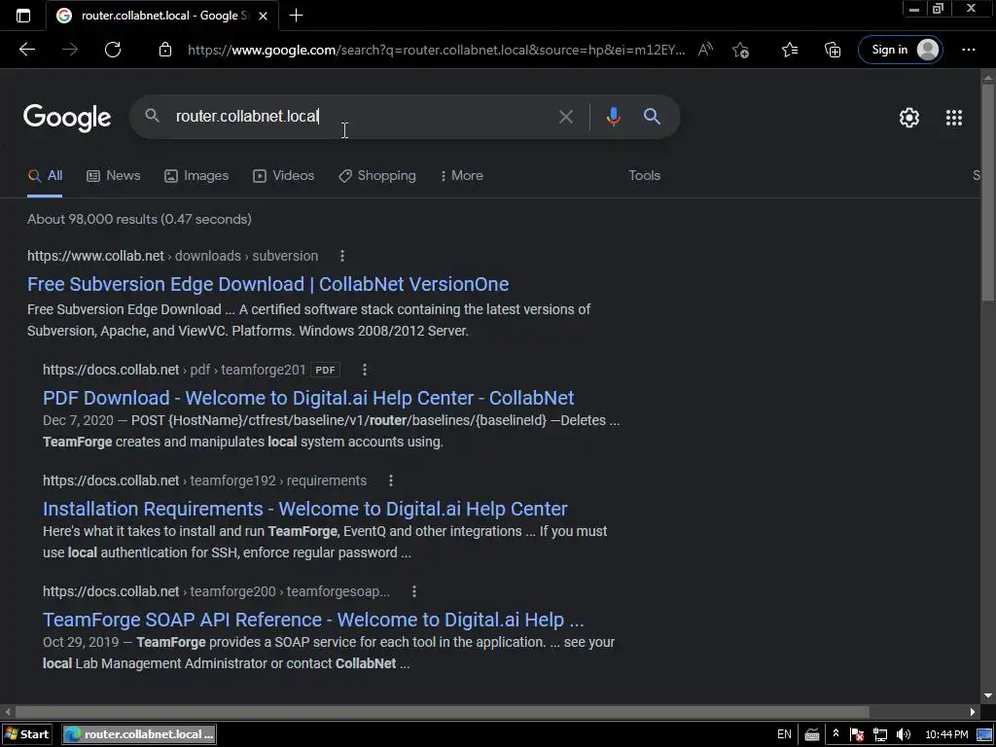The height and width of the screenshot is (747, 996).
Task: Expand the More search categories
Action: coord(462,176)
